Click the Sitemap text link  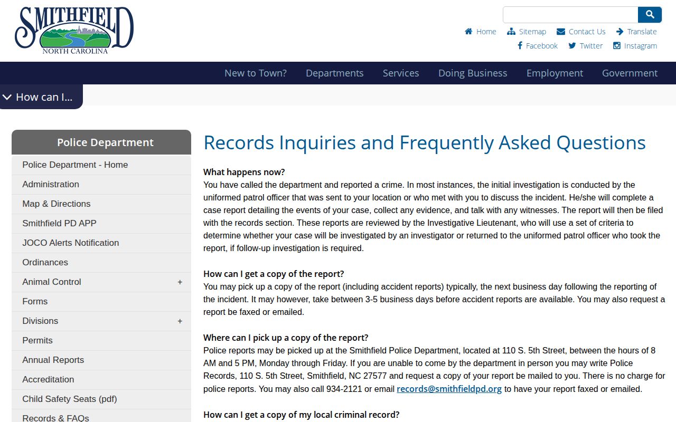pyautogui.click(x=532, y=32)
